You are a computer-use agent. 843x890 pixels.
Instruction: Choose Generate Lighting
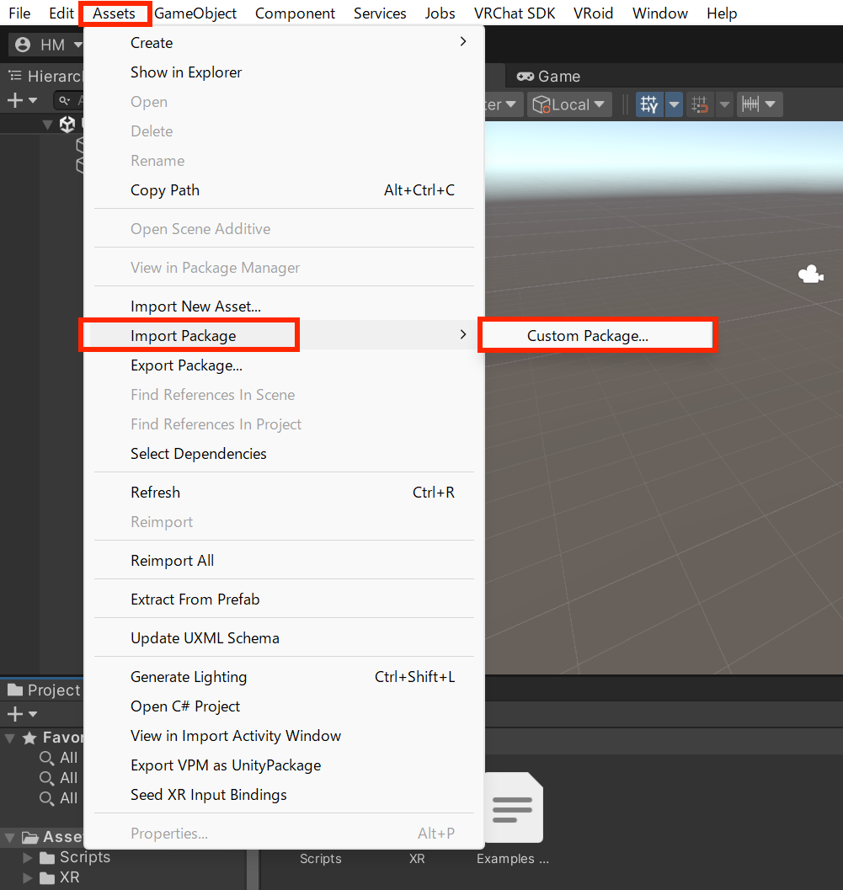pos(284,677)
